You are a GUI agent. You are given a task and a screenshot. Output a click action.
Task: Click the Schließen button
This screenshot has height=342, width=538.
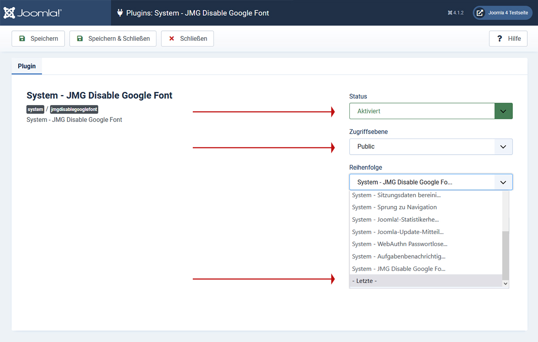[x=187, y=39]
